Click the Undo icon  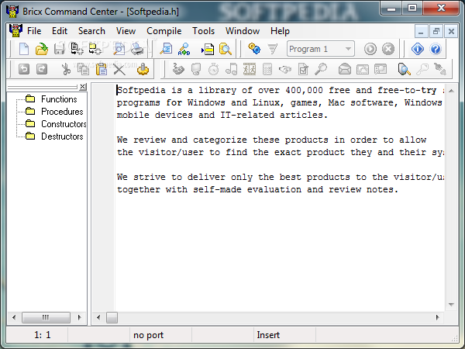click(x=24, y=69)
